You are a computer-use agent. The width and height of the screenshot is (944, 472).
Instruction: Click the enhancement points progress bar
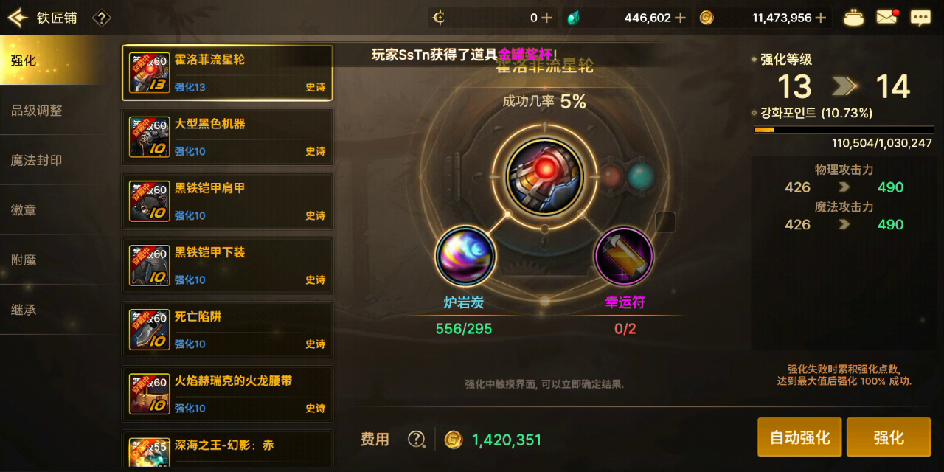pos(843,130)
